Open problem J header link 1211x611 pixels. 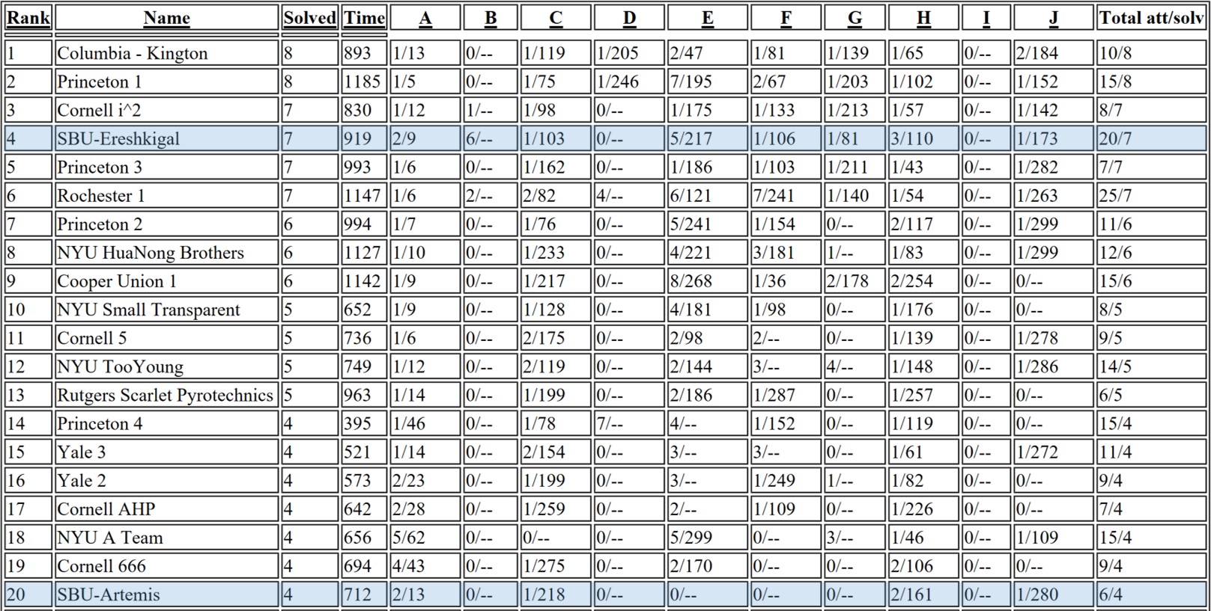(x=1053, y=18)
